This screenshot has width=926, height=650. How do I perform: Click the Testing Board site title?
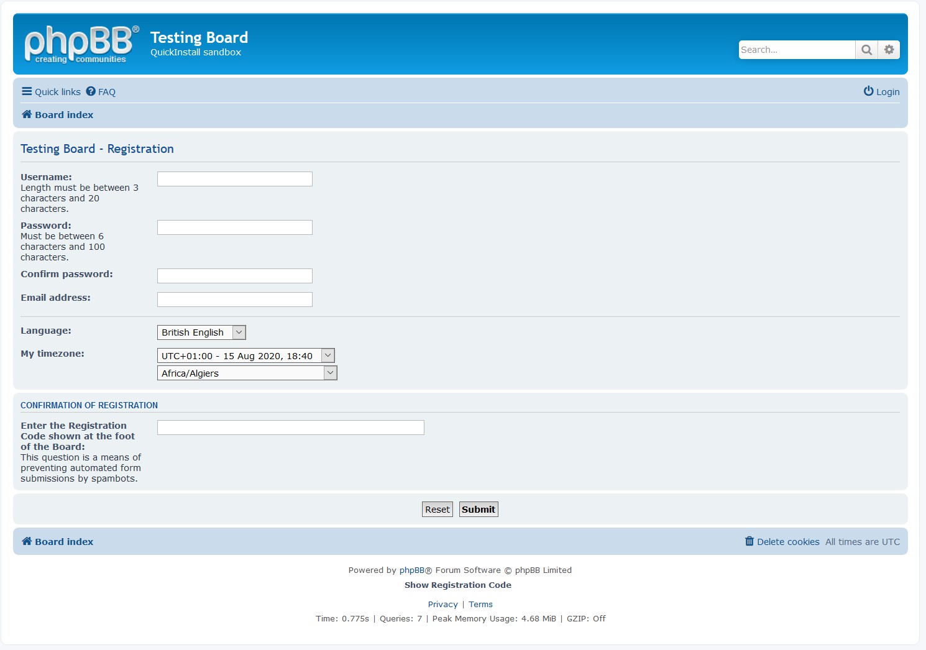199,37
